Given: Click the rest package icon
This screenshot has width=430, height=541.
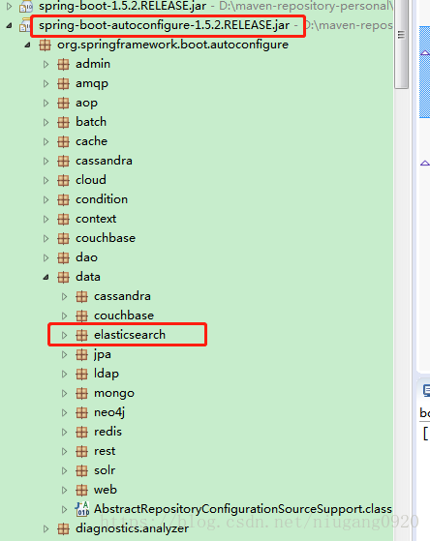Looking at the screenshot, I should click(81, 451).
